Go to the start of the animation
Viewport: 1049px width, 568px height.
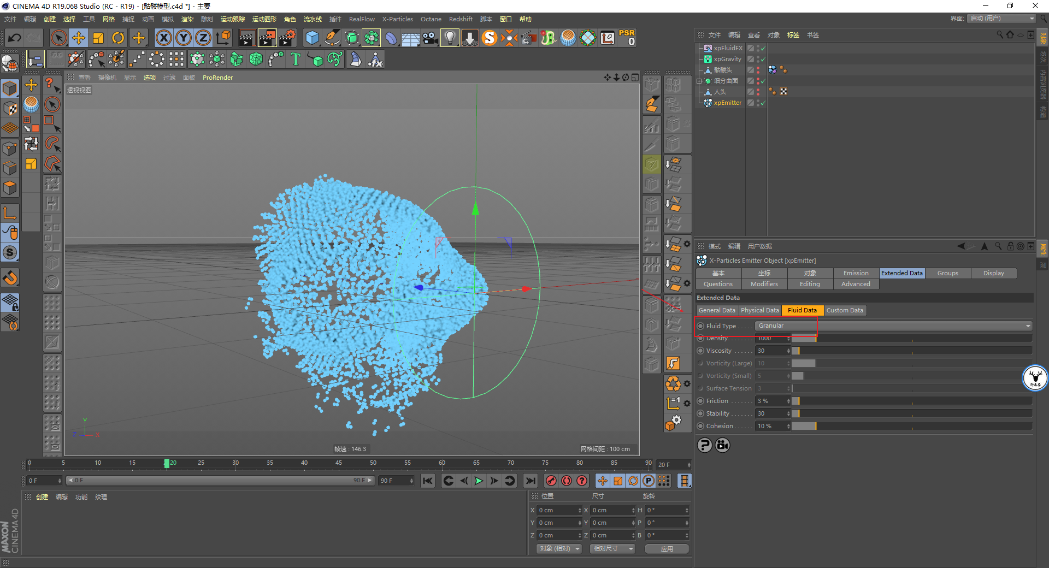pos(428,481)
